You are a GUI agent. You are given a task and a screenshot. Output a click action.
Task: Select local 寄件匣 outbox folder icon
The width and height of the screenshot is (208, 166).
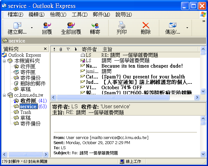(16, 72)
